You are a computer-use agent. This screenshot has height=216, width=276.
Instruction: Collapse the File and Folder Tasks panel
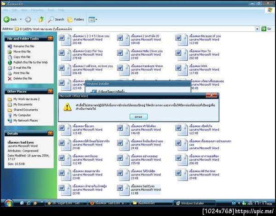50,38
